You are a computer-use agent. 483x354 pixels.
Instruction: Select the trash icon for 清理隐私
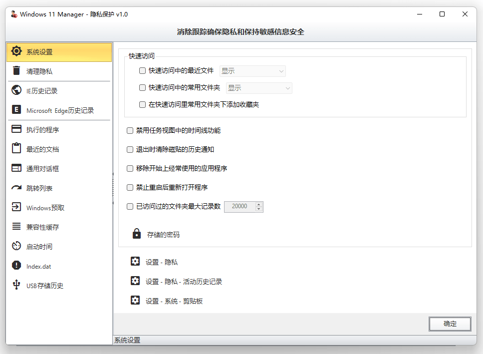[17, 71]
